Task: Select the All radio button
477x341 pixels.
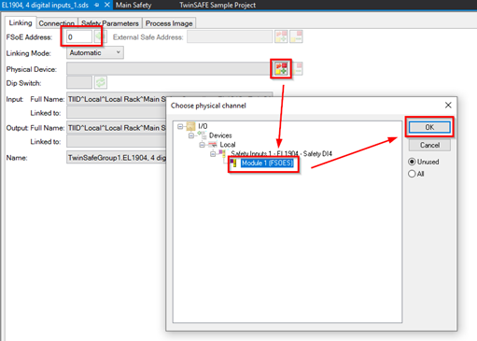Action: pos(412,174)
